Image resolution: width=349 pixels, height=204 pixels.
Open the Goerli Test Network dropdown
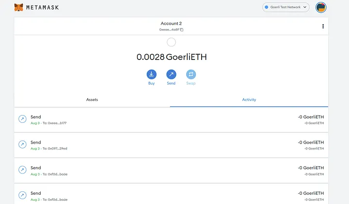(x=286, y=7)
